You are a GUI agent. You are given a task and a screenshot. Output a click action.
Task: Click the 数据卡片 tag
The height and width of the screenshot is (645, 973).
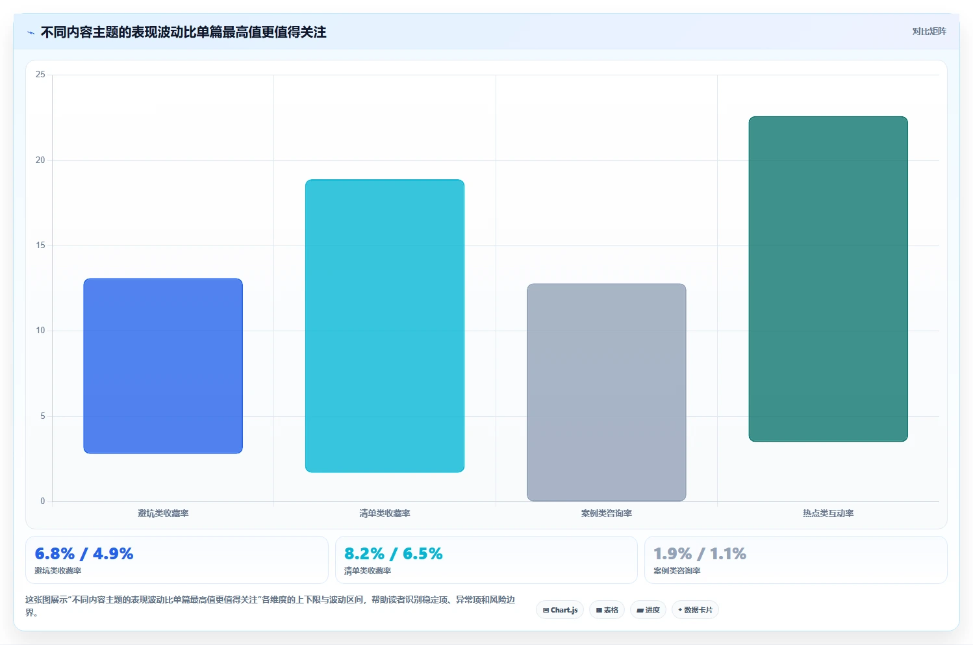[x=695, y=610]
